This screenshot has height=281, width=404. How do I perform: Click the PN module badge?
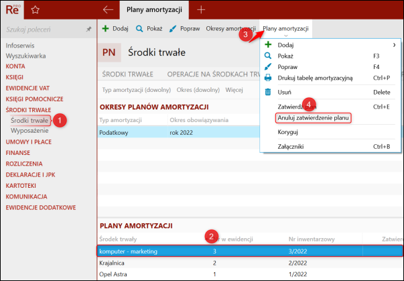[x=109, y=52]
